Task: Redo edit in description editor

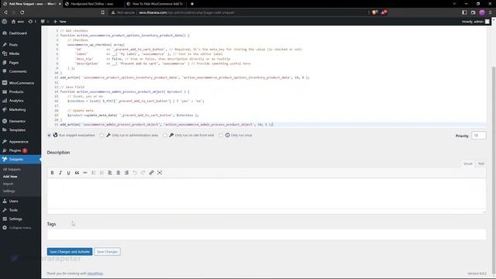Action: point(143,173)
